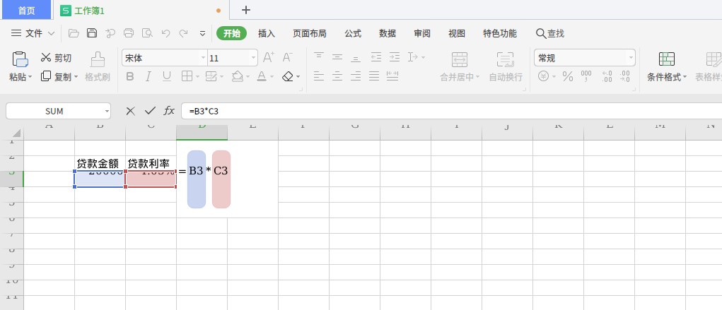Click the Fill Color bucket icon
Screen dimensions: 722x310
237,76
